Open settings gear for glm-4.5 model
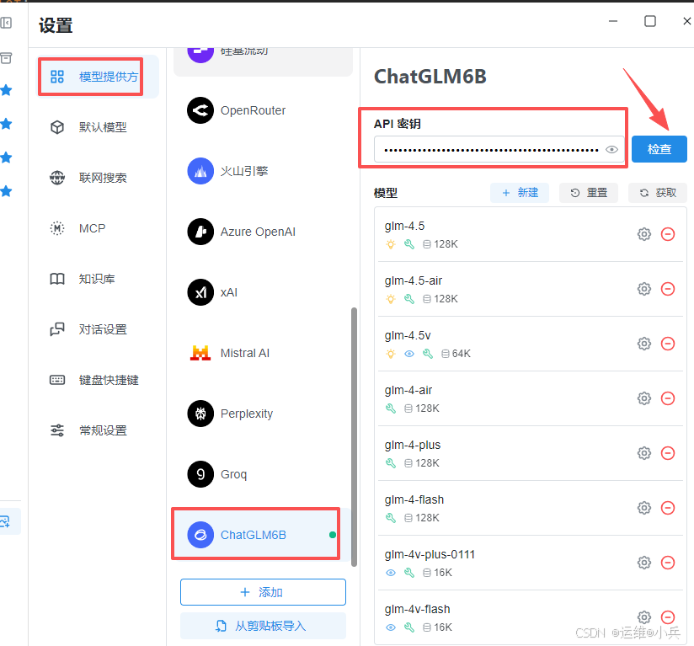The image size is (694, 646). click(x=644, y=234)
